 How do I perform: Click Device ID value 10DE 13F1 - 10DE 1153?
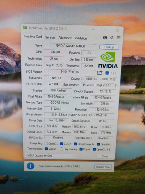[101, 79]
